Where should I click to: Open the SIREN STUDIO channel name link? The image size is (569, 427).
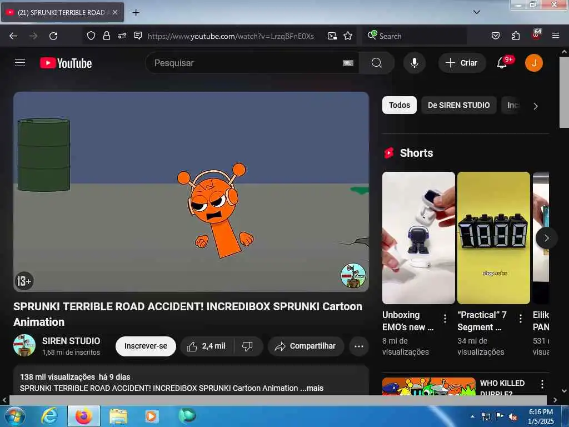(x=71, y=341)
